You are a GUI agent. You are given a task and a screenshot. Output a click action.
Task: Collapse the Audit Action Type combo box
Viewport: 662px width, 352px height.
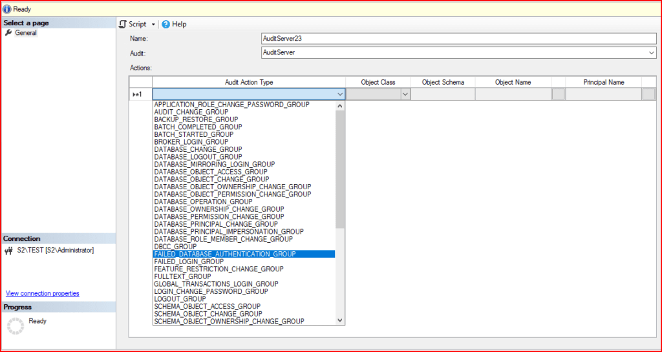(340, 94)
